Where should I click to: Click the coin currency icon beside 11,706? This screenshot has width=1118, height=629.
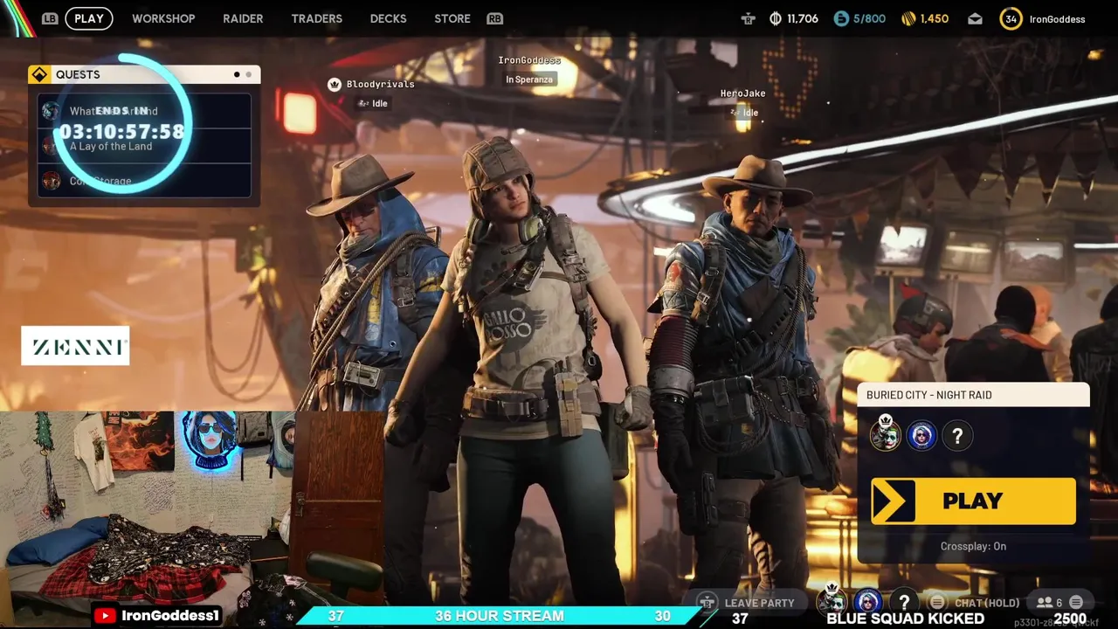tap(775, 18)
